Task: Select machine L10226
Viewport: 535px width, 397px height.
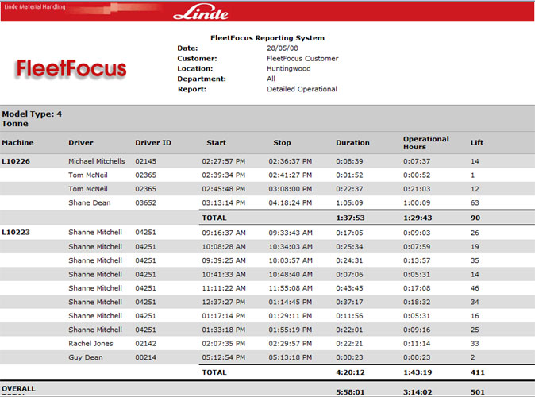Action: point(16,161)
